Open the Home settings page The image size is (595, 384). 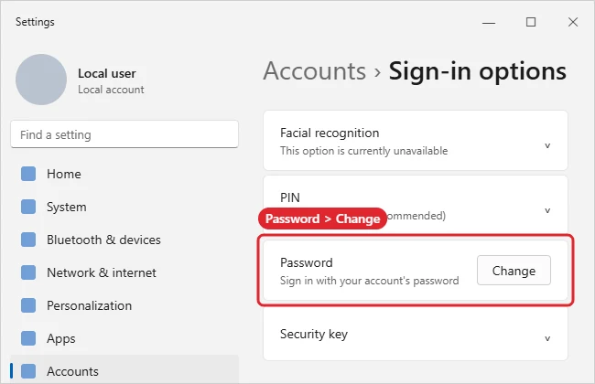[x=124, y=174]
